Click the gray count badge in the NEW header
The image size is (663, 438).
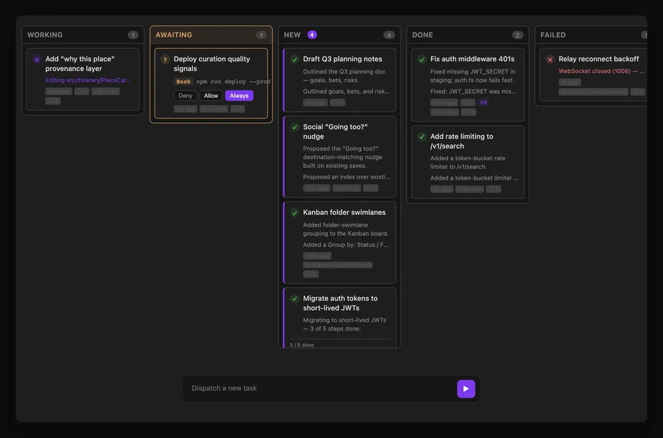389,35
